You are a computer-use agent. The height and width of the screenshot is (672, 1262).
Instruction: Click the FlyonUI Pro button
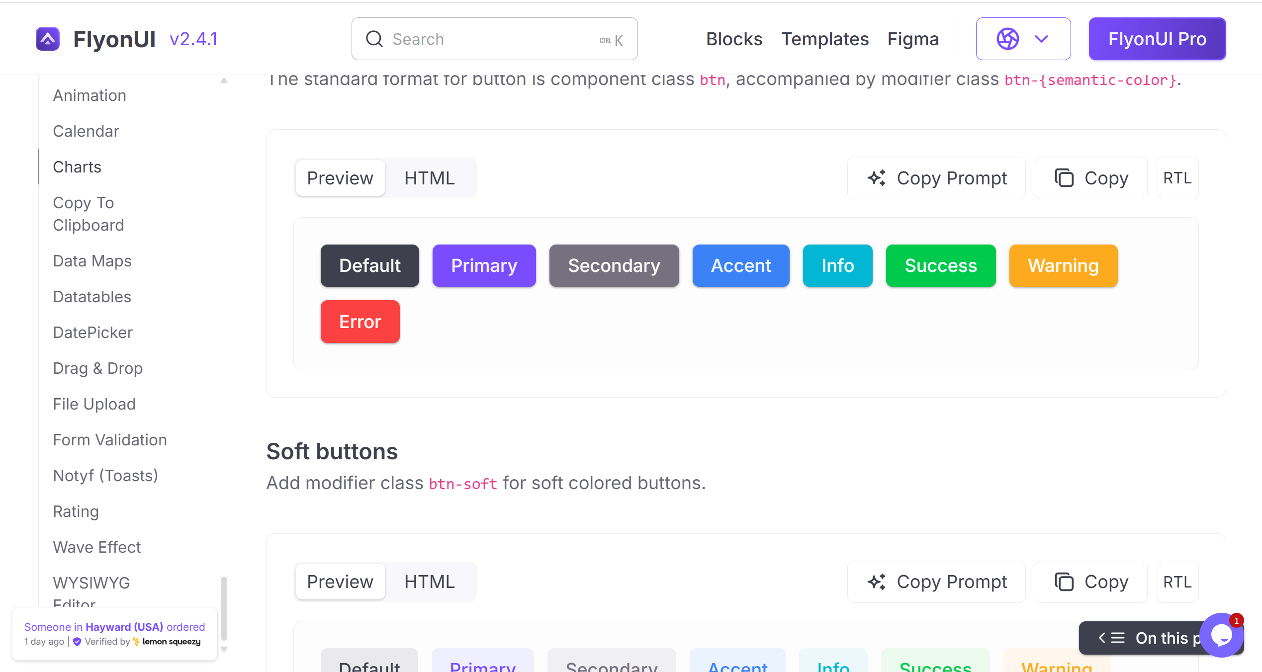click(1157, 39)
